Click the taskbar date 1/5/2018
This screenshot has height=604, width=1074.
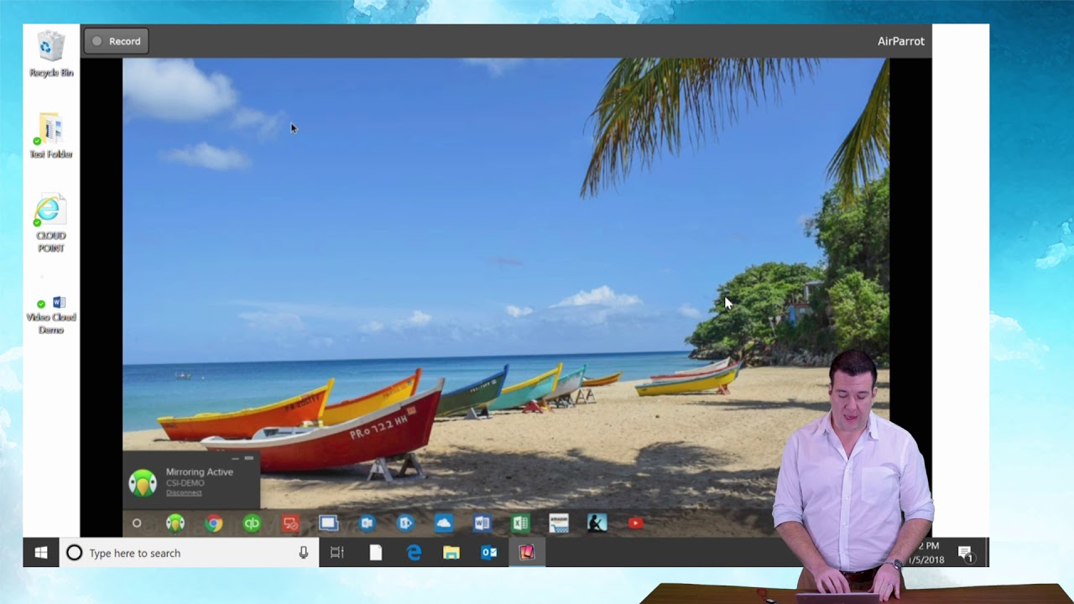point(925,560)
